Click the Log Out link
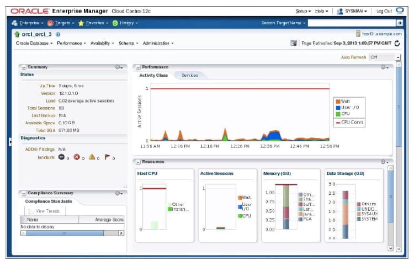 pos(384,11)
